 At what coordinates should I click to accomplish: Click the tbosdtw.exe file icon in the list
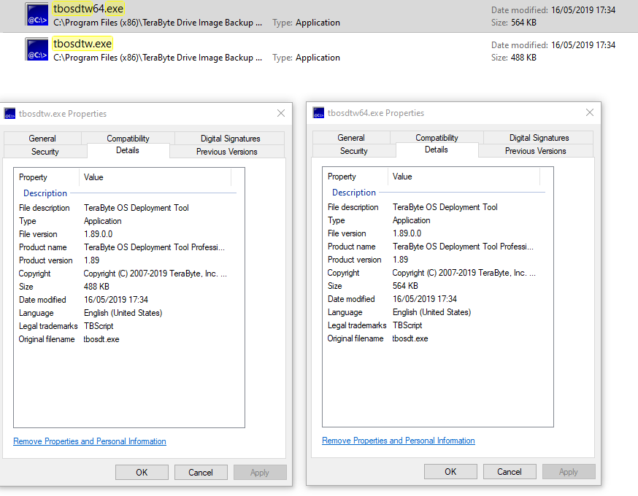click(36, 49)
